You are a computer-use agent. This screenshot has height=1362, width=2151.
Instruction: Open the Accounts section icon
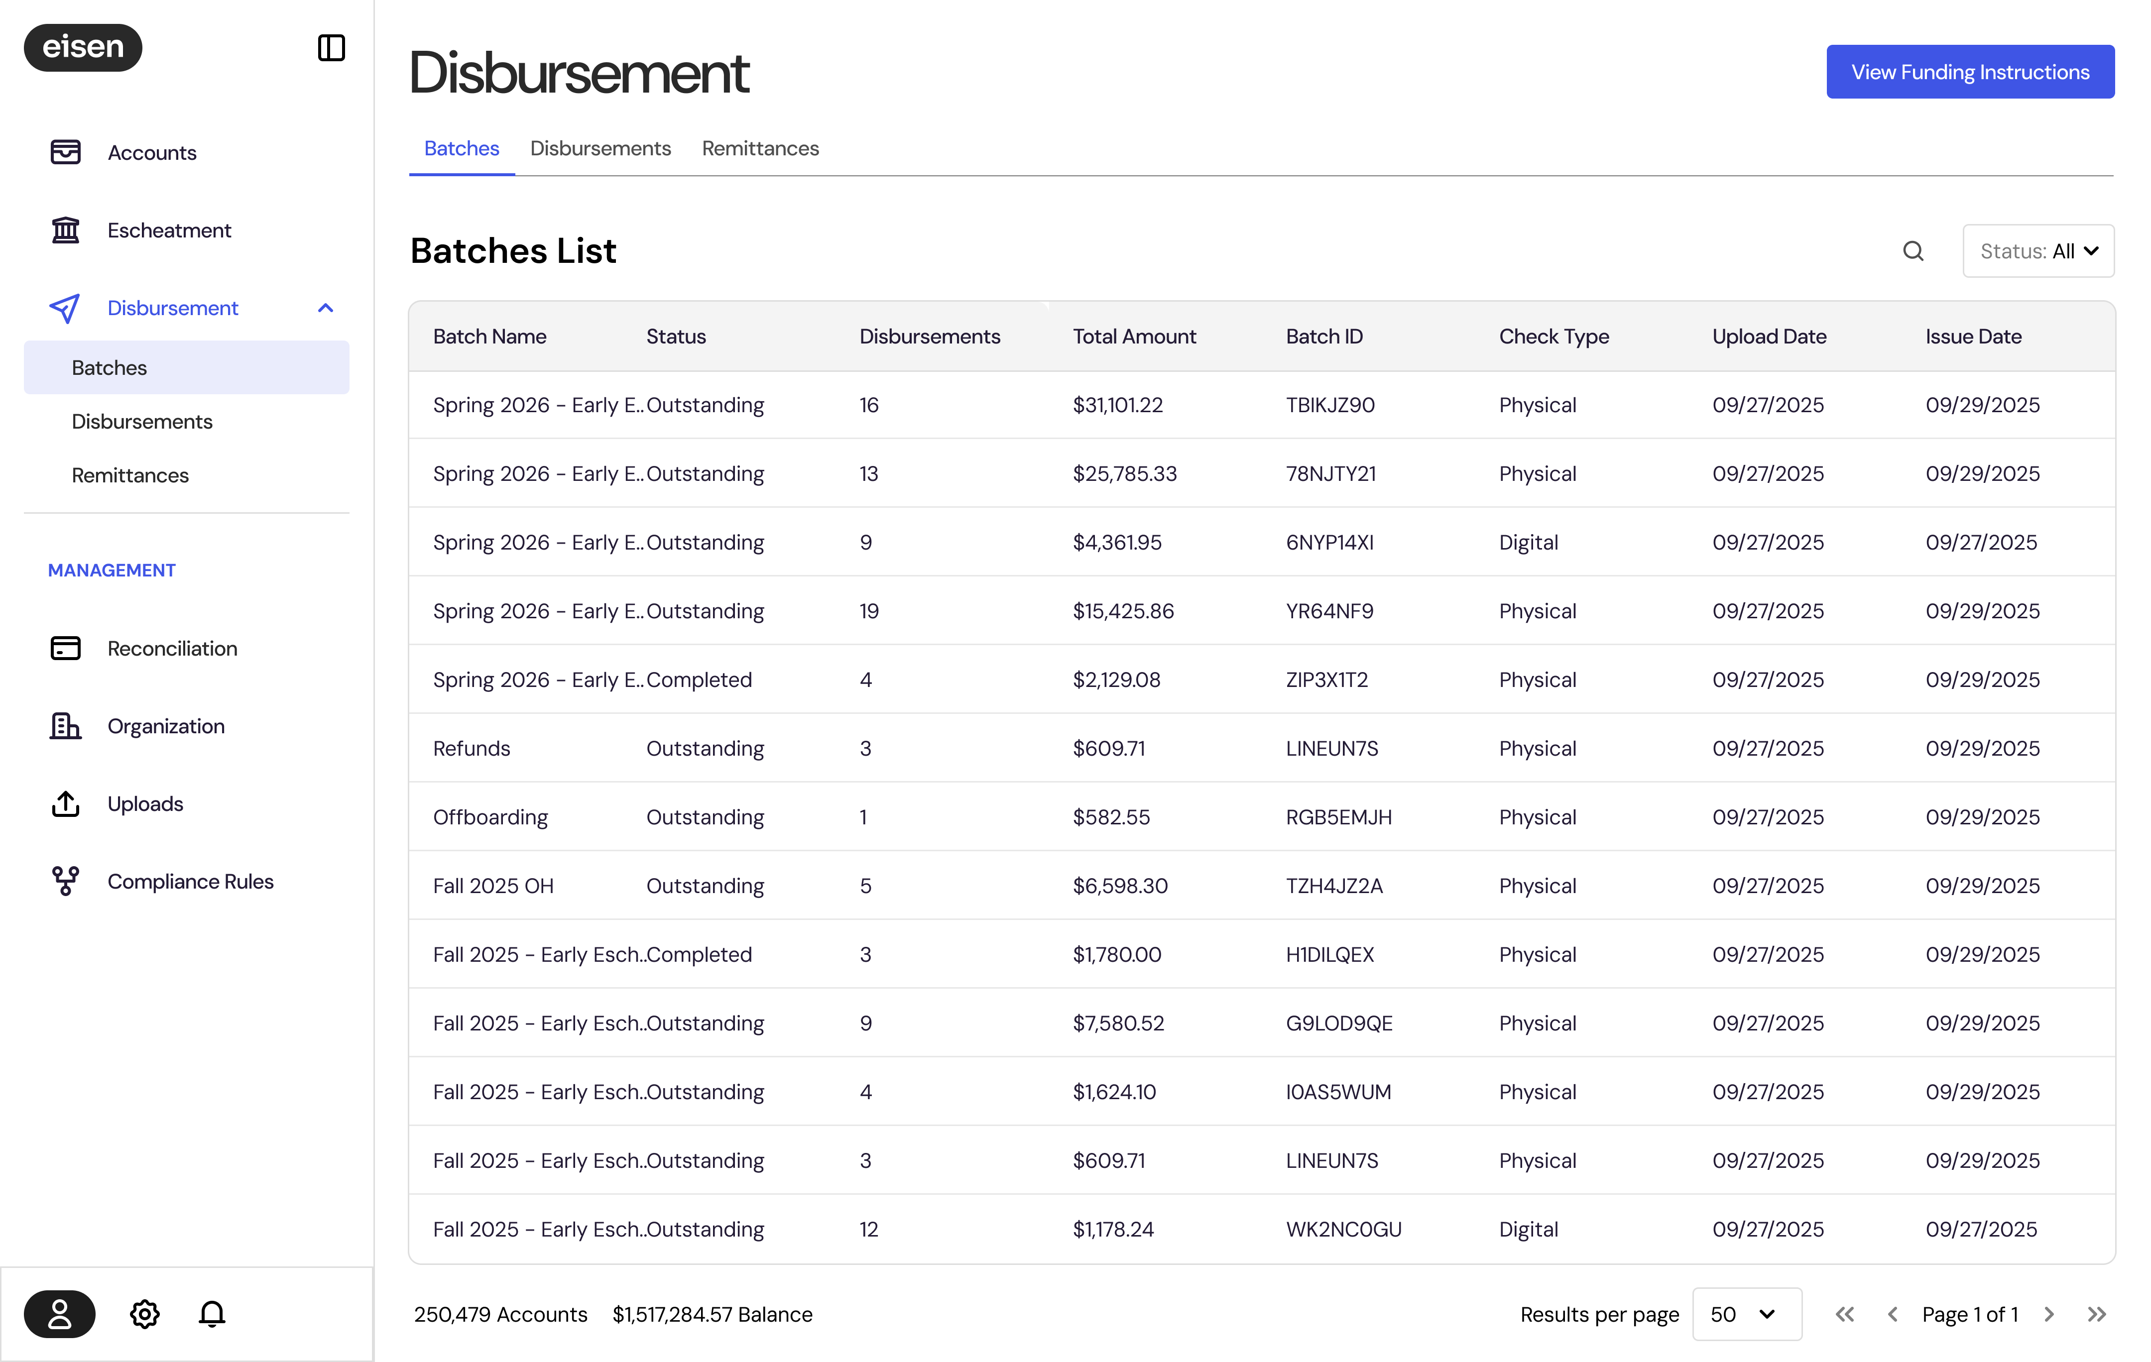[65, 152]
